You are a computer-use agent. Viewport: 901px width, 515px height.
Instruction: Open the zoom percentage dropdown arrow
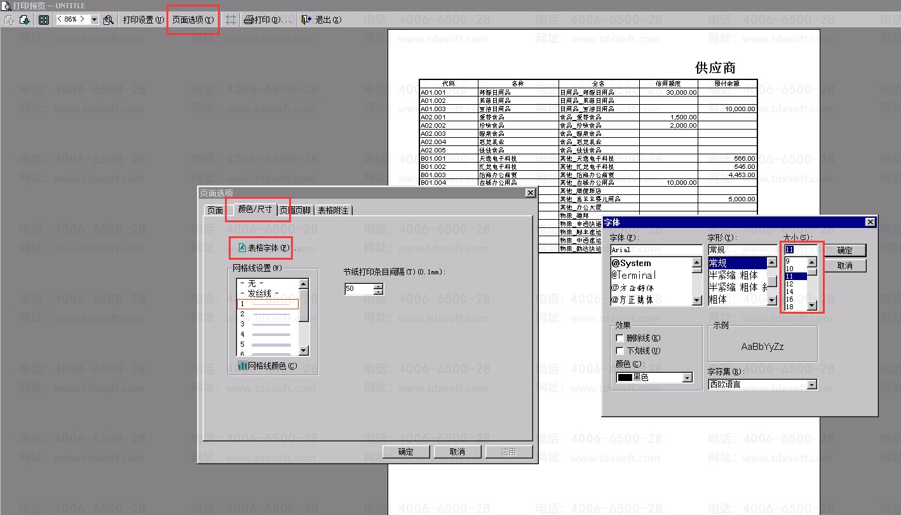[x=95, y=20]
